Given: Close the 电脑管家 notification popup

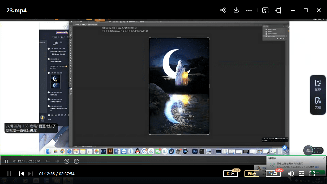Looking at the screenshot, I should pyautogui.click(x=324, y=158).
